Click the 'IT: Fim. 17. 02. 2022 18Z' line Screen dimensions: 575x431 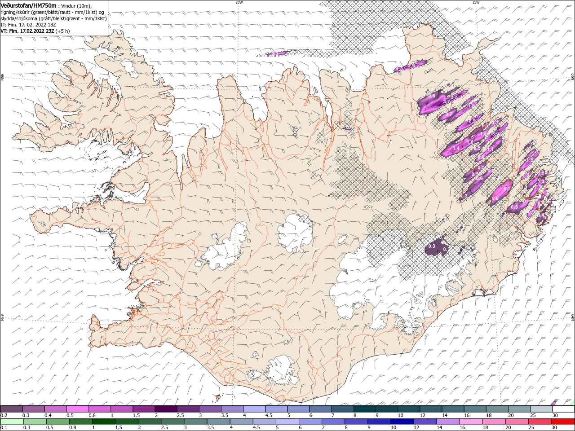(28, 25)
